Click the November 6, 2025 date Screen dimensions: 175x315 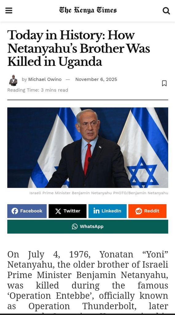click(x=96, y=79)
